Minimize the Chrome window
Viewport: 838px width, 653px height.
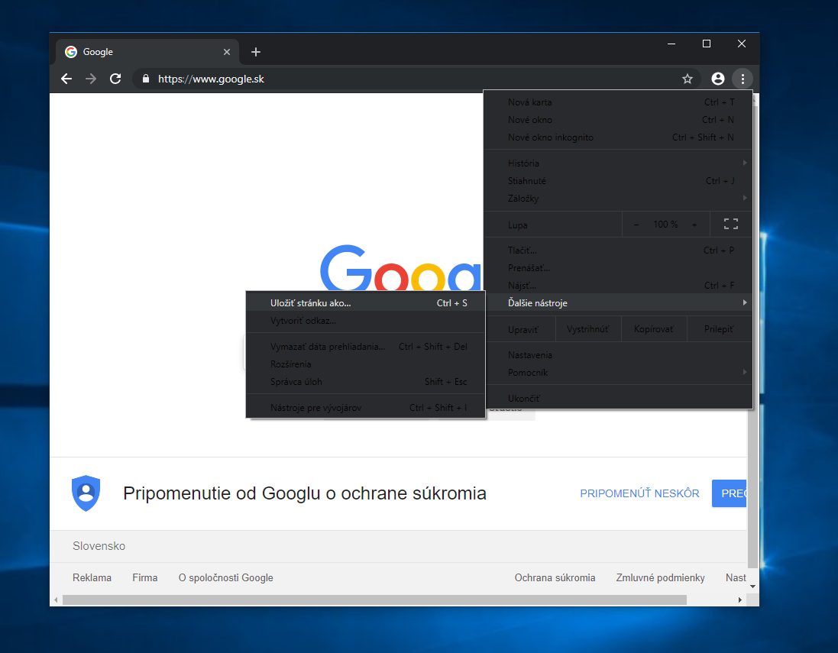tap(671, 44)
